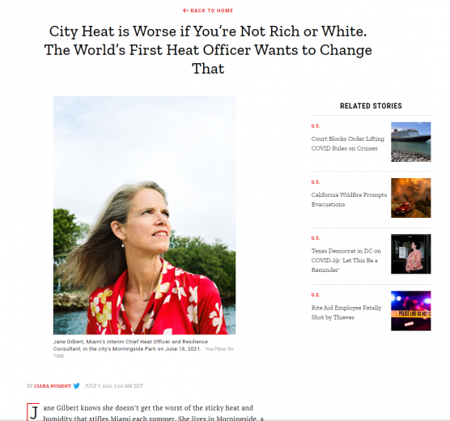Screen dimensions: 450x421
Task: Click the main photo of Jane Gilbert
Action: click(x=144, y=215)
